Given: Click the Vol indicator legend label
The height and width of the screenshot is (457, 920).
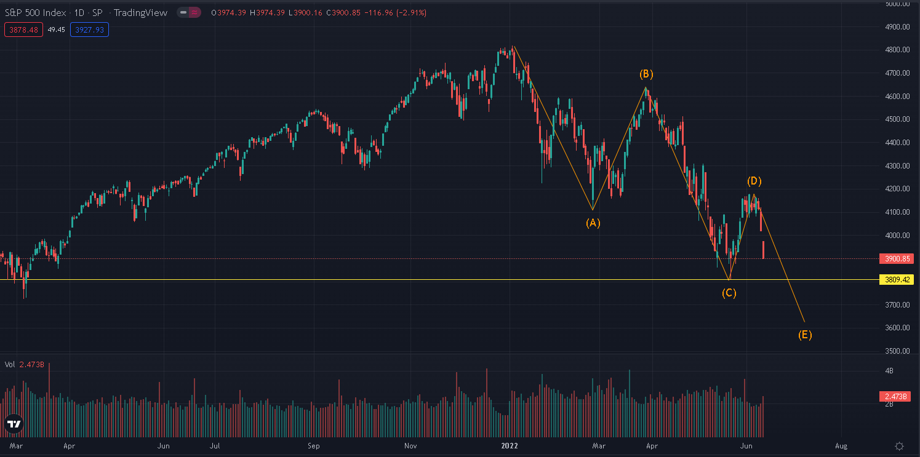Looking at the screenshot, I should coord(9,364).
